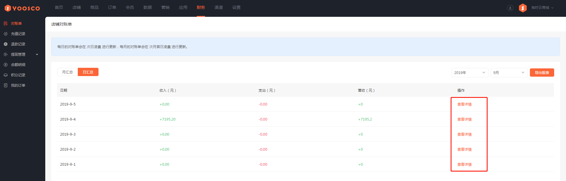Click the 收入（元）column header

tap(168, 90)
